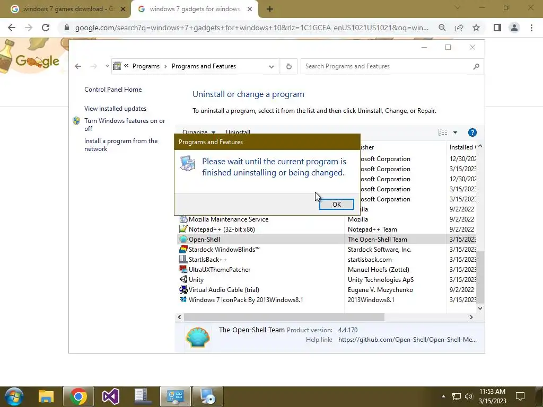Open the Chrome profile avatar
The height and width of the screenshot is (407, 543).
tap(514, 28)
